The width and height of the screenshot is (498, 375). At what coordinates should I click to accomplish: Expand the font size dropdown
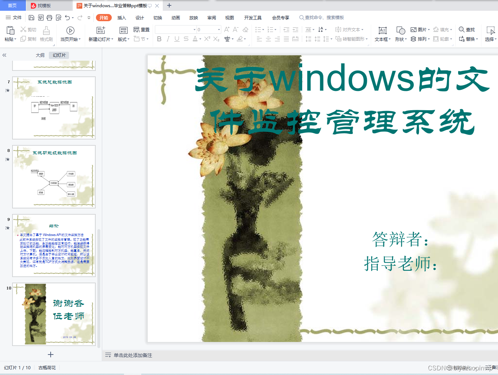point(219,29)
